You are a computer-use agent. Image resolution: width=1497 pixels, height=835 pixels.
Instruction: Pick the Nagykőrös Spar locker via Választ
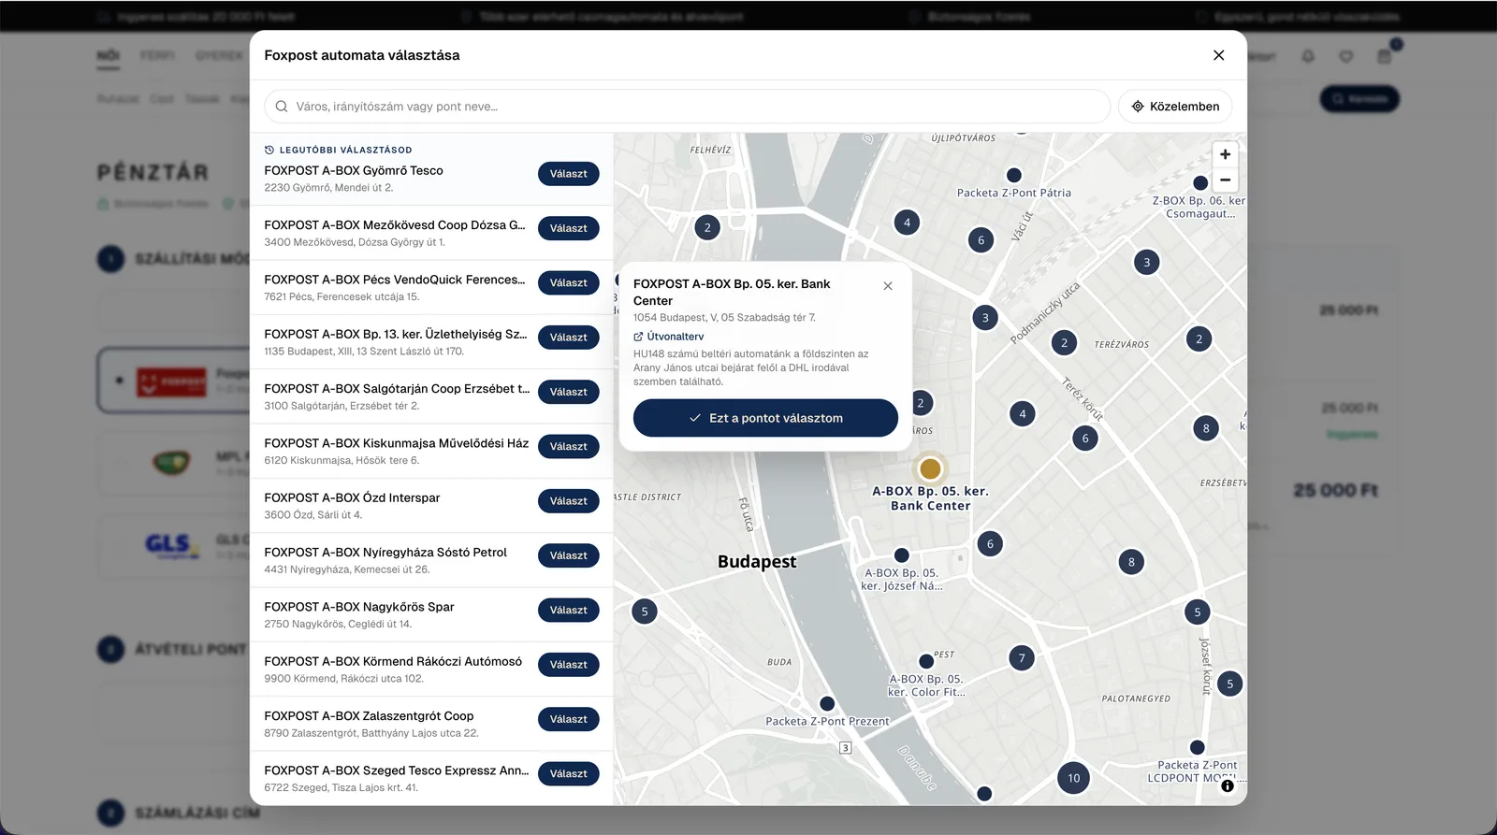(x=569, y=610)
